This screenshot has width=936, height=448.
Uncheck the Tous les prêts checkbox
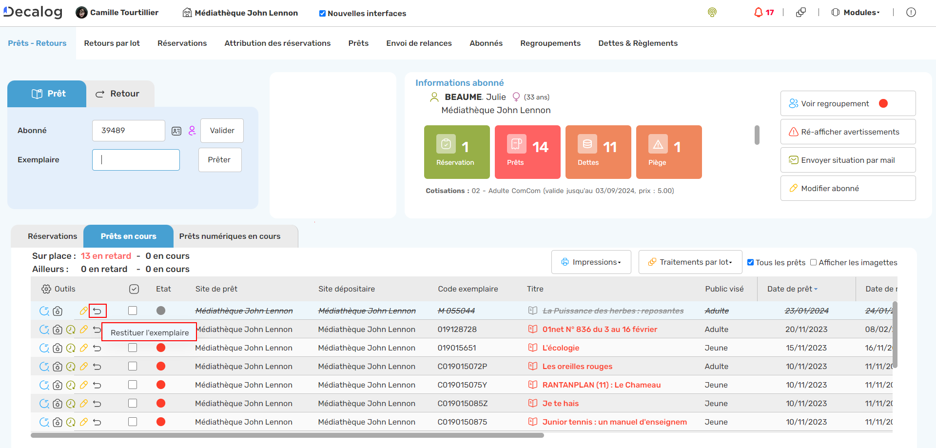(x=751, y=262)
